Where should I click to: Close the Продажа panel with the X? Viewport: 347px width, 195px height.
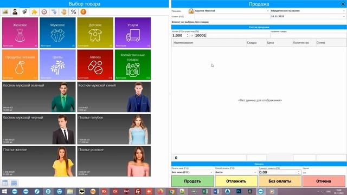click(343, 4)
